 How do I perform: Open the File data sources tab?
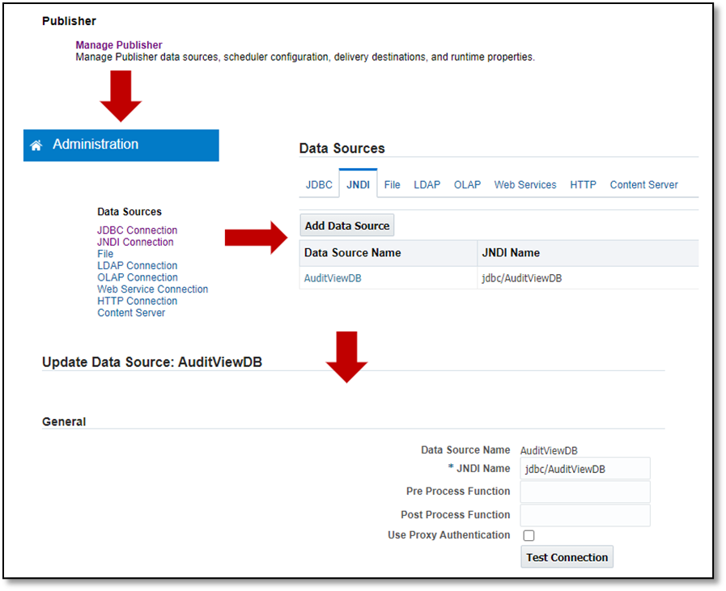393,184
